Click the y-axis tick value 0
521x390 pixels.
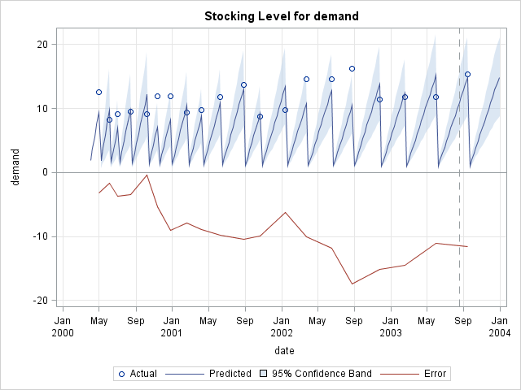click(x=46, y=172)
